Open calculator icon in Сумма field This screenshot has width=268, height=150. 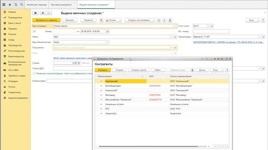pos(79,63)
